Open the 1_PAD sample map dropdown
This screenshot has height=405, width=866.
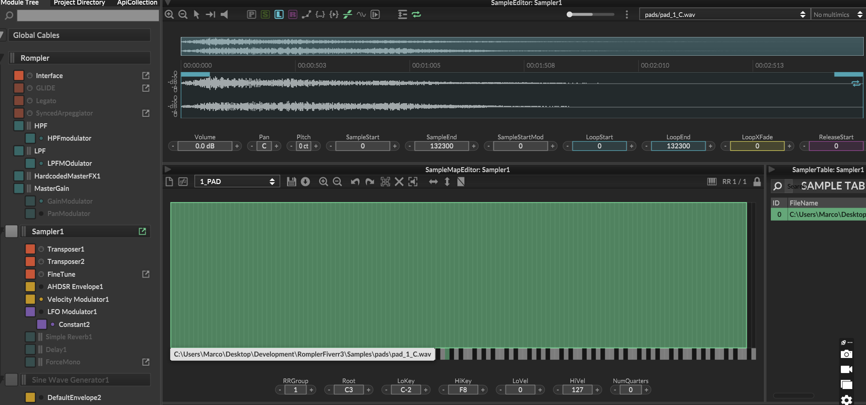pyautogui.click(x=236, y=182)
